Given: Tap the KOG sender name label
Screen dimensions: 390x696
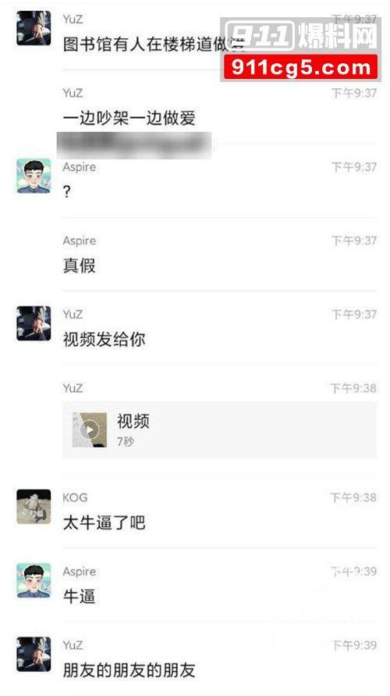Looking at the screenshot, I should click(75, 498).
